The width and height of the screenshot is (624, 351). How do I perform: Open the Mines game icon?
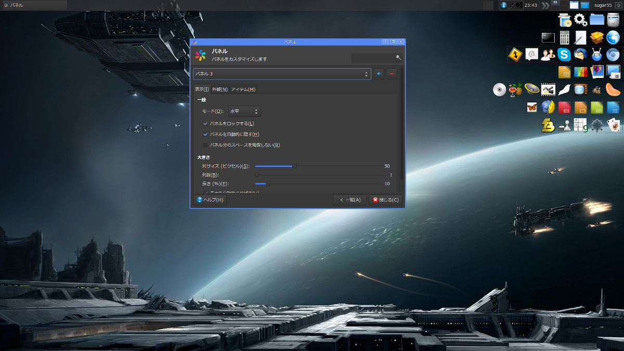597,125
